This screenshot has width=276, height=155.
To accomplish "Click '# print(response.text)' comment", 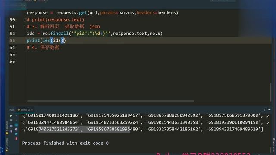I will click(56, 20).
